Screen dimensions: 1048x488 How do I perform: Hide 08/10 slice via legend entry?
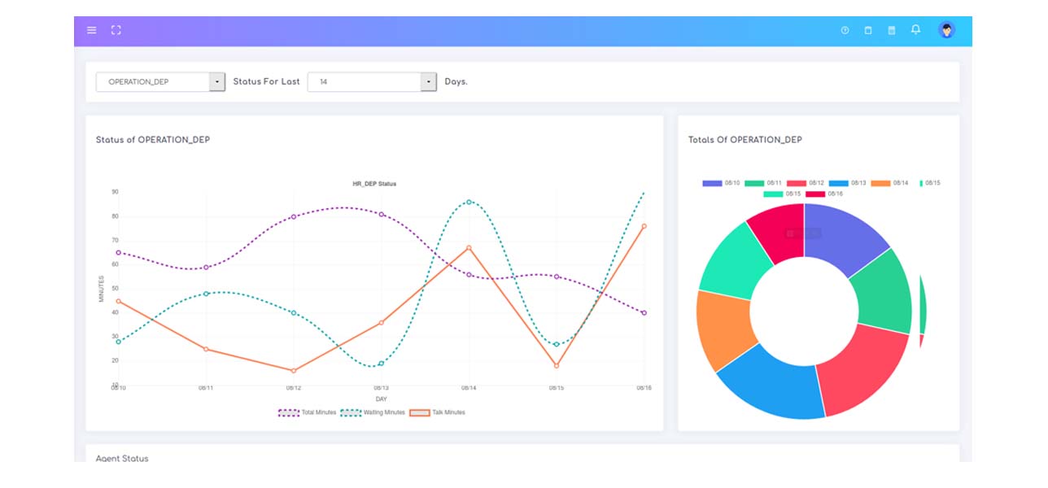tap(721, 183)
